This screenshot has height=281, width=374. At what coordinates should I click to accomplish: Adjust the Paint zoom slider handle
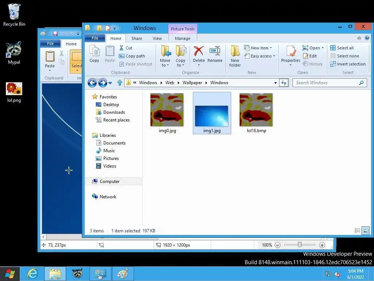point(300,245)
